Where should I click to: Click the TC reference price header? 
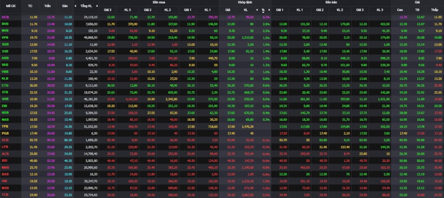pos(30,6)
